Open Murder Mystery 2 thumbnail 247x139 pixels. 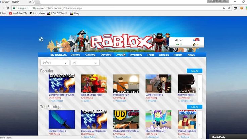tap(62, 120)
